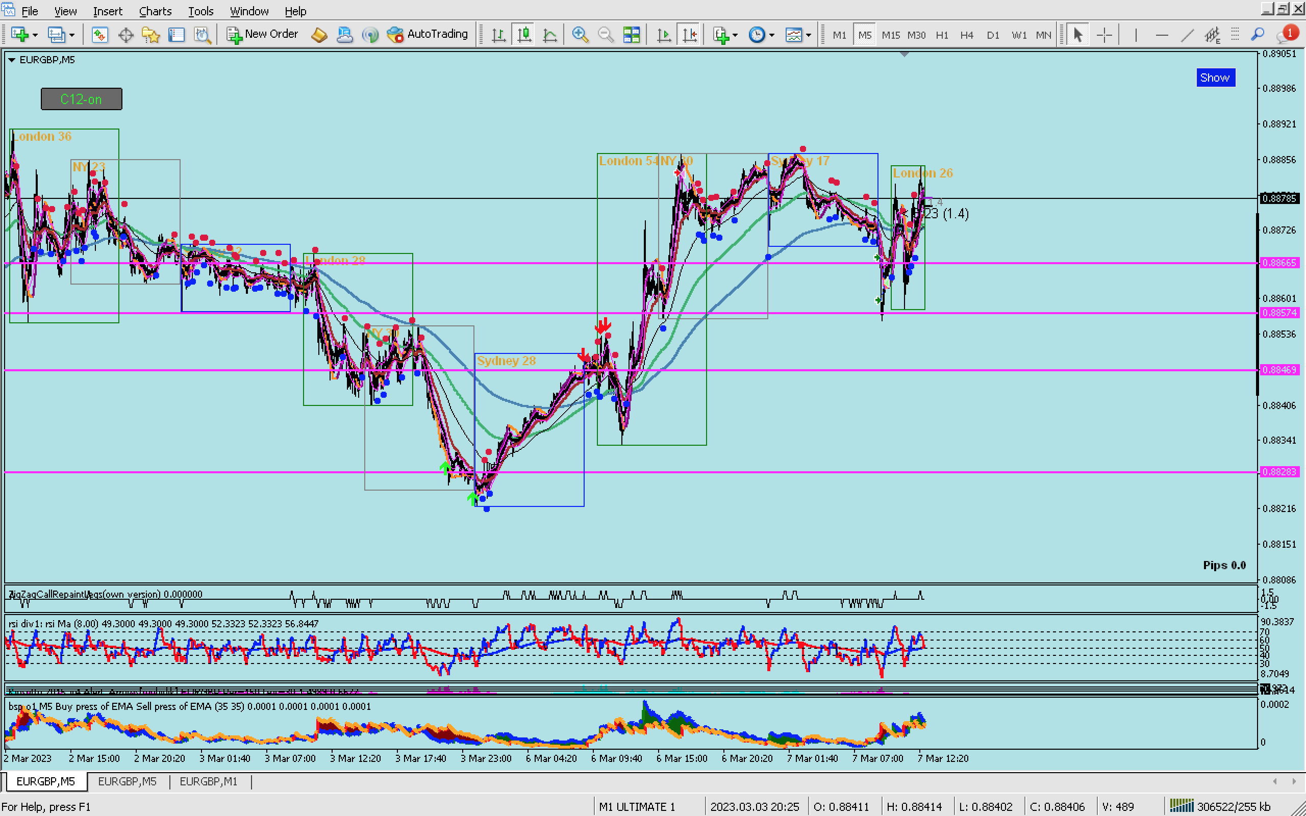
Task: Expand the new chart dropdown arrow
Action: (x=36, y=35)
